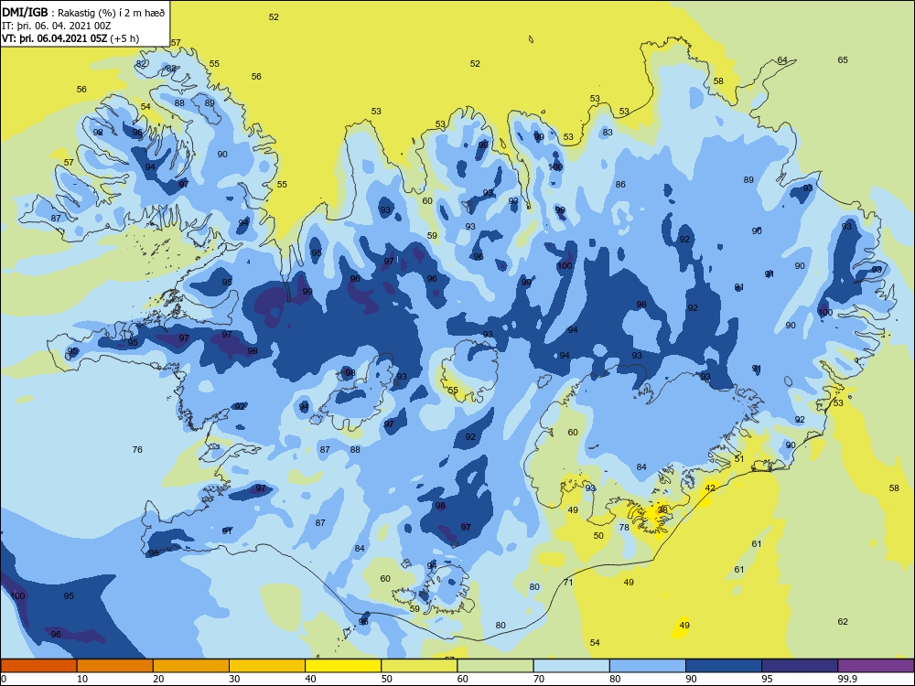Image resolution: width=915 pixels, height=686 pixels.
Task: Select the orange 10–20 legend color band
Action: pyautogui.click(x=115, y=666)
